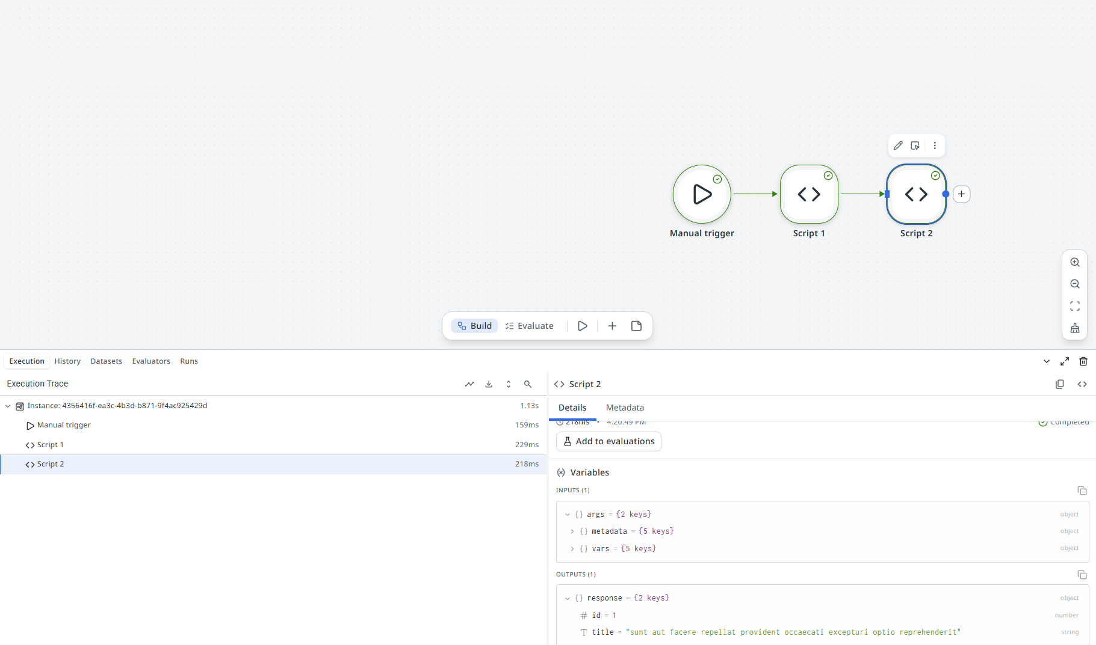This screenshot has width=1096, height=645.
Task: Open the Datasets tab
Action: 106,361
